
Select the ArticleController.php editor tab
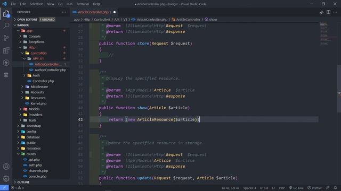tap(93, 12)
